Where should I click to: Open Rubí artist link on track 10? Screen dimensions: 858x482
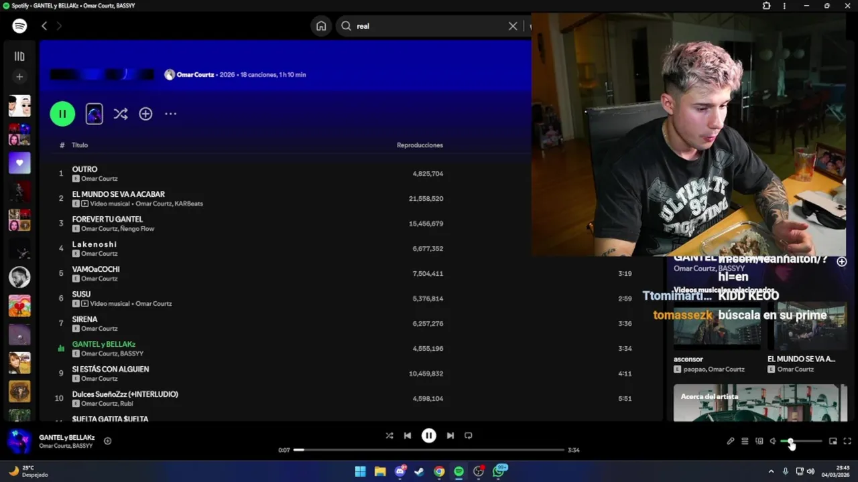(x=127, y=404)
